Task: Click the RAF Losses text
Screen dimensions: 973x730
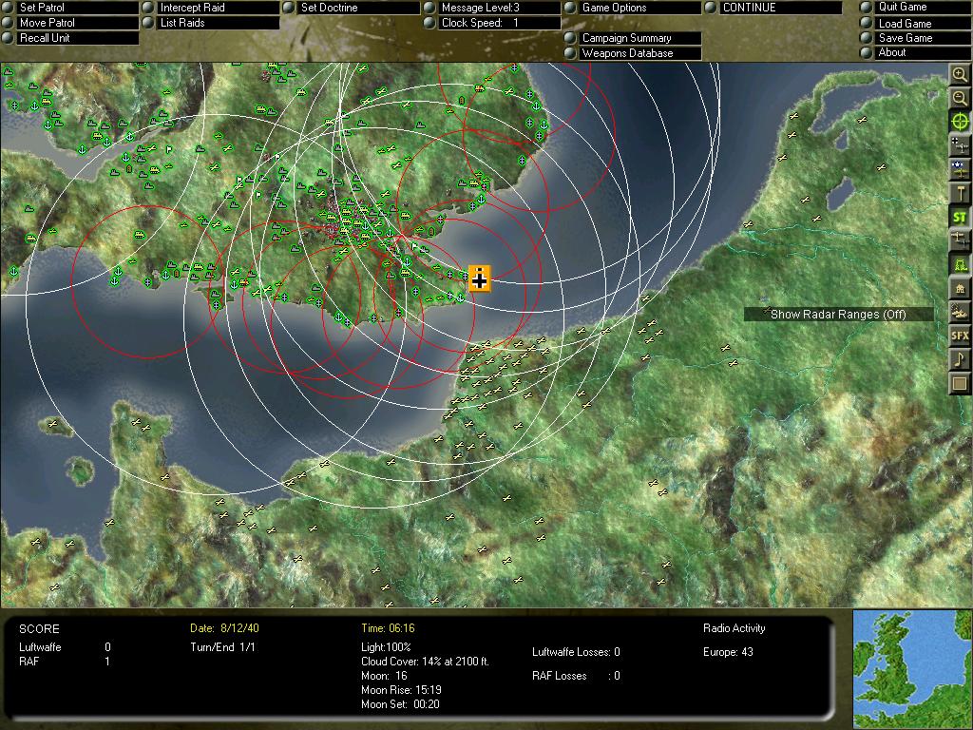Action: coord(559,676)
